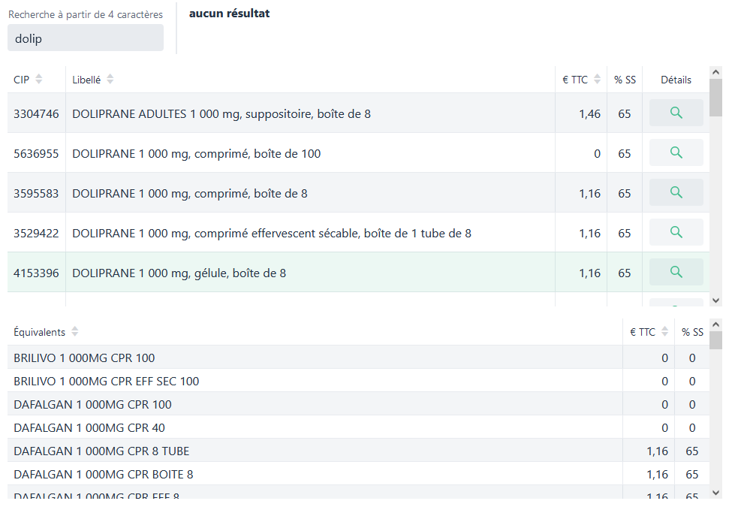Viewport: 732px width, 513px height.
Task: Click the search field containing 'dolip'
Action: [86, 38]
